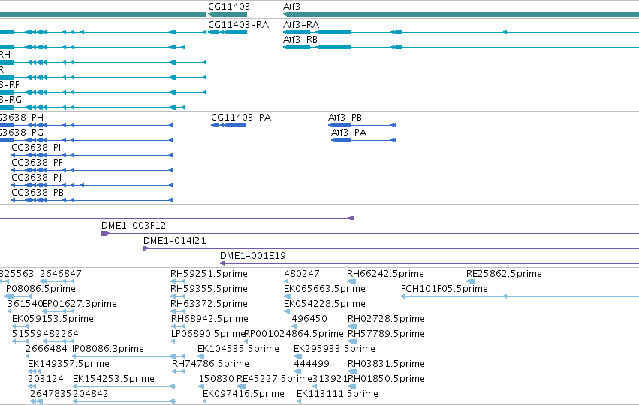
Task: Select CG3638-PH protein label
Action: pos(22,118)
